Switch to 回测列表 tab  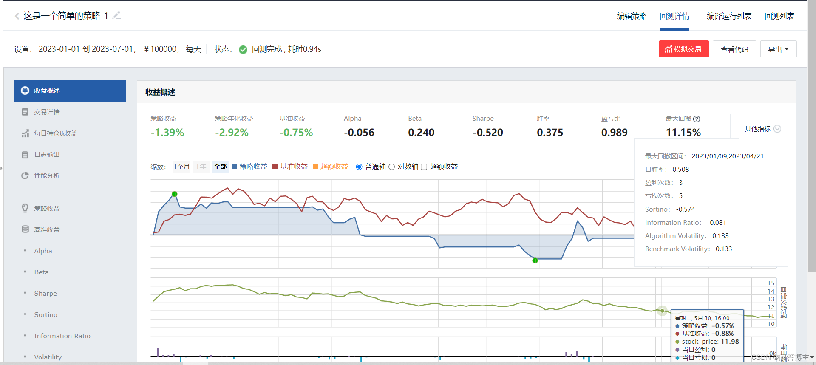[x=779, y=16]
